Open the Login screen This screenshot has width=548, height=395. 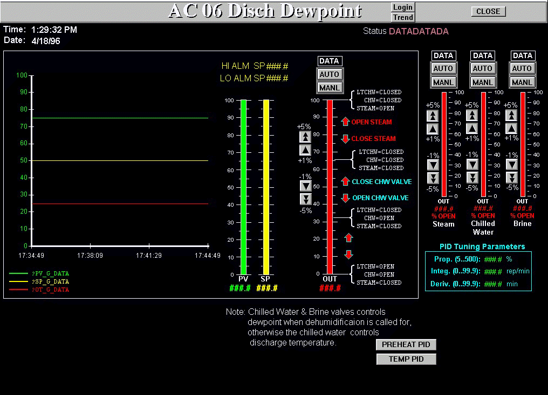[402, 7]
